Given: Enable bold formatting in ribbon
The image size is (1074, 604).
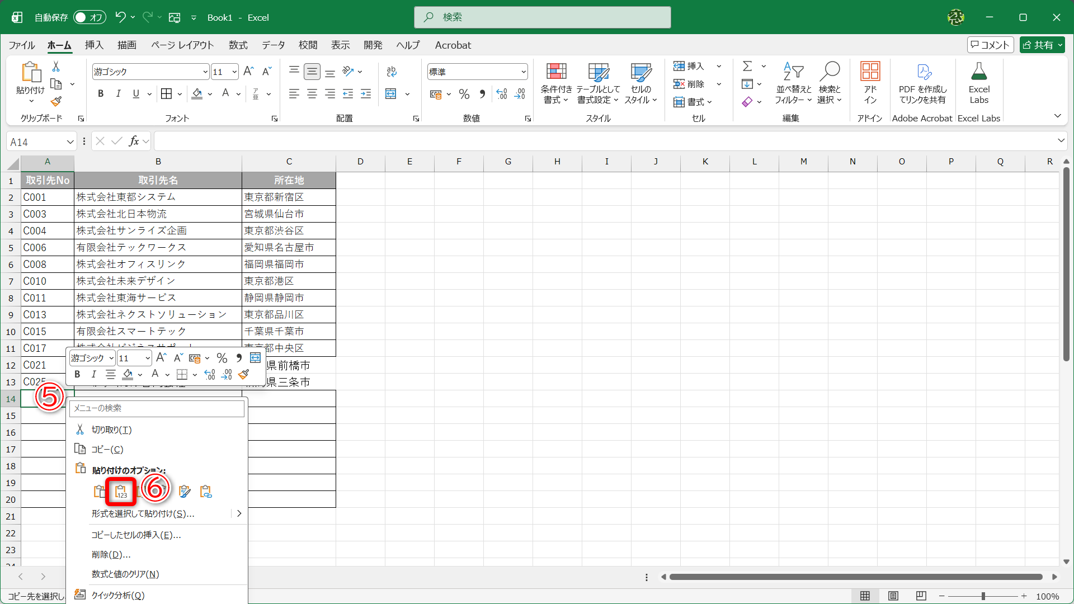Looking at the screenshot, I should tap(101, 93).
